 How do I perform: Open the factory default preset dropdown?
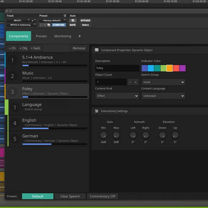[53, 20]
